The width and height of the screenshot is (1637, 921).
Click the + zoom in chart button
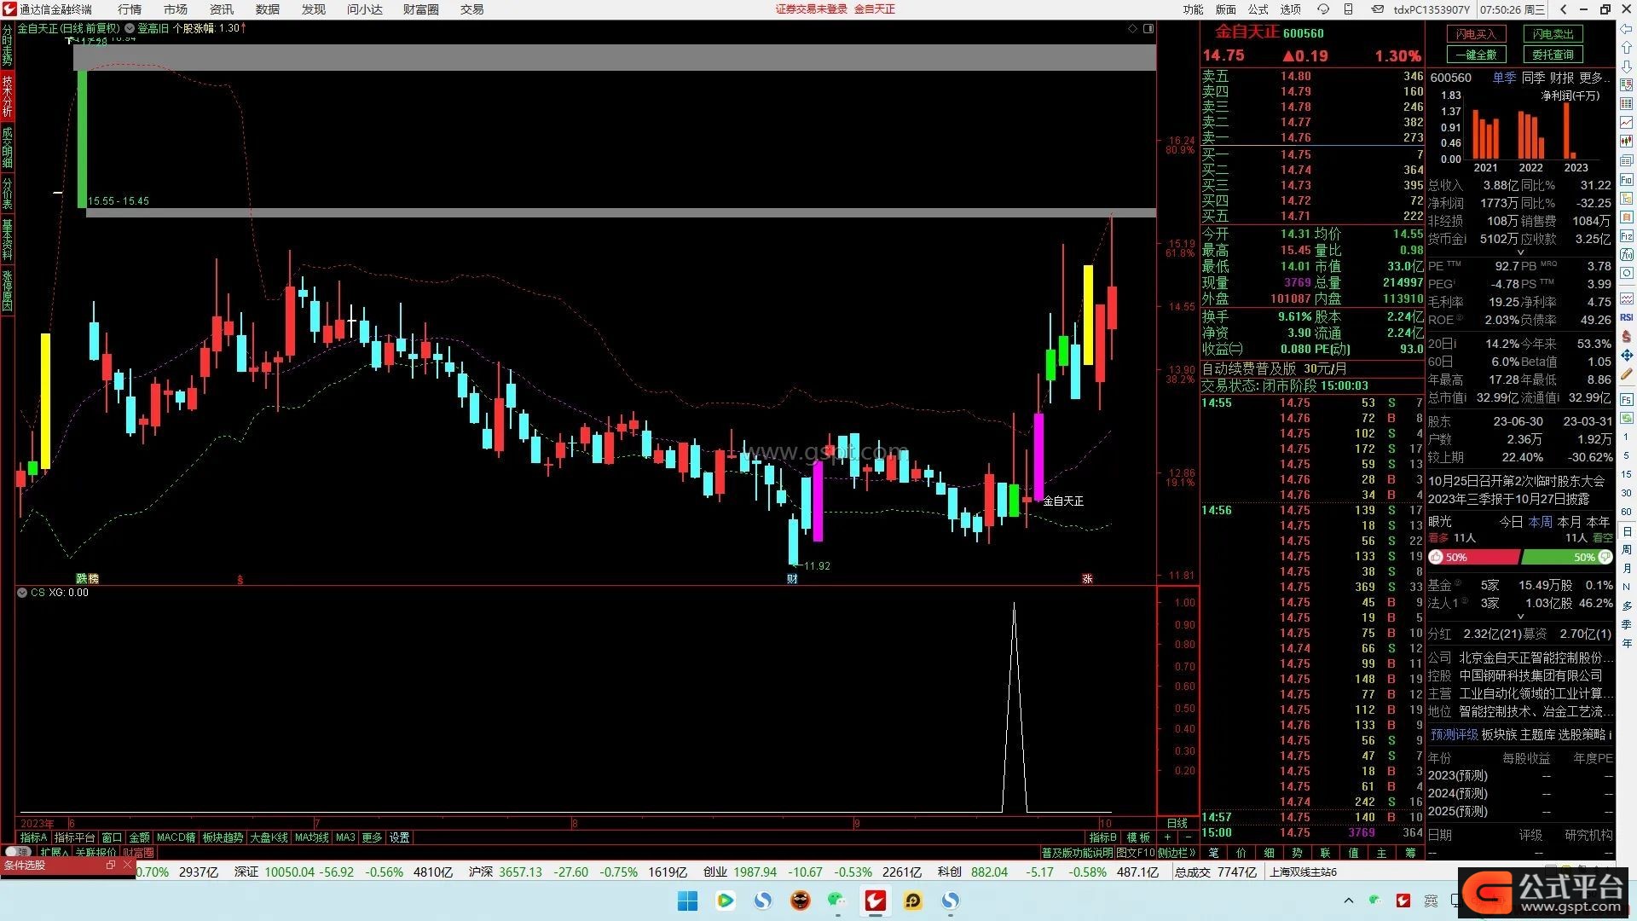tap(1167, 837)
